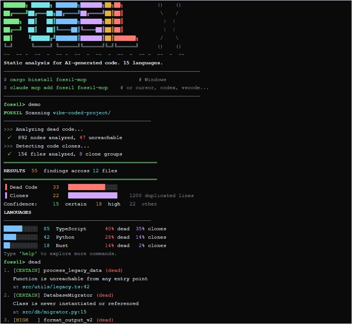352x324 pixels.
Task: Click the vibe-coded-project/ directory path
Action: 82,113
